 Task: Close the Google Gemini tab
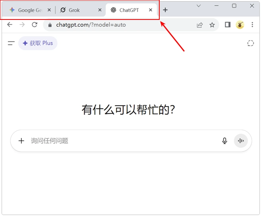click(x=49, y=10)
